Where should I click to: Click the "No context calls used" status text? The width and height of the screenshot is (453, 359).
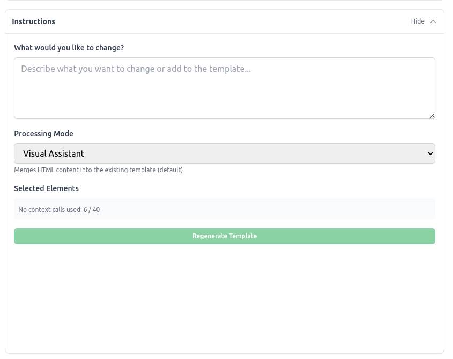point(50,209)
